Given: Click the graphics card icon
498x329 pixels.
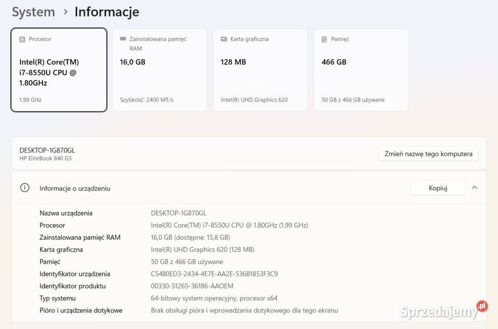Looking at the screenshot, I should (224, 39).
